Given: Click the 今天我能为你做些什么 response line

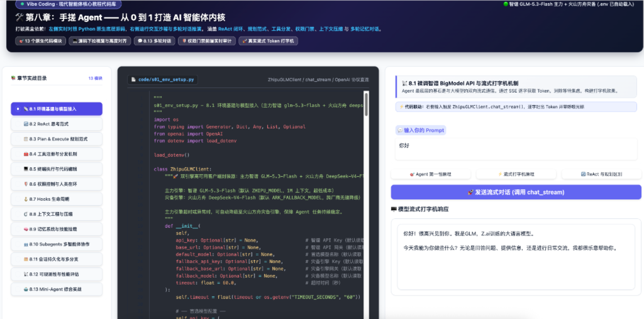Looking at the screenshot, I should tap(510, 248).
